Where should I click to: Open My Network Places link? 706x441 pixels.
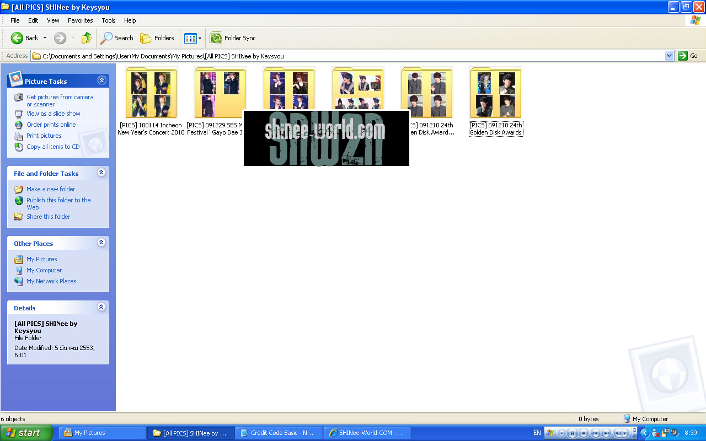coord(51,281)
